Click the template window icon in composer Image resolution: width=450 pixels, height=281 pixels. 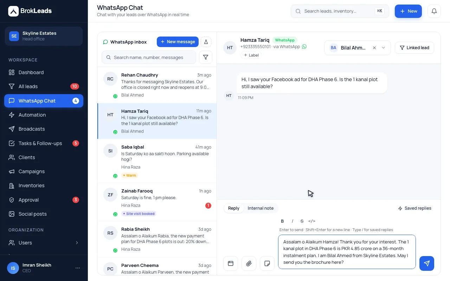pos(231,263)
